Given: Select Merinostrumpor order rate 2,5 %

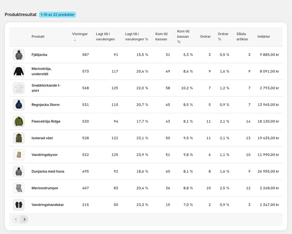Looking at the screenshot, I should click(224, 188).
